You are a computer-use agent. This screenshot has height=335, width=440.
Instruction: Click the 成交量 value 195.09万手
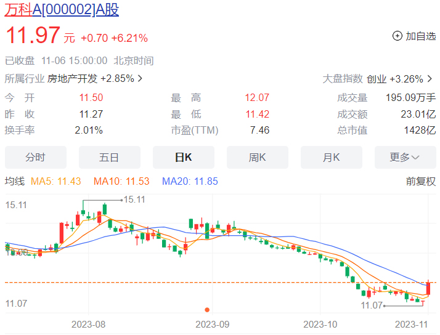(x=410, y=98)
